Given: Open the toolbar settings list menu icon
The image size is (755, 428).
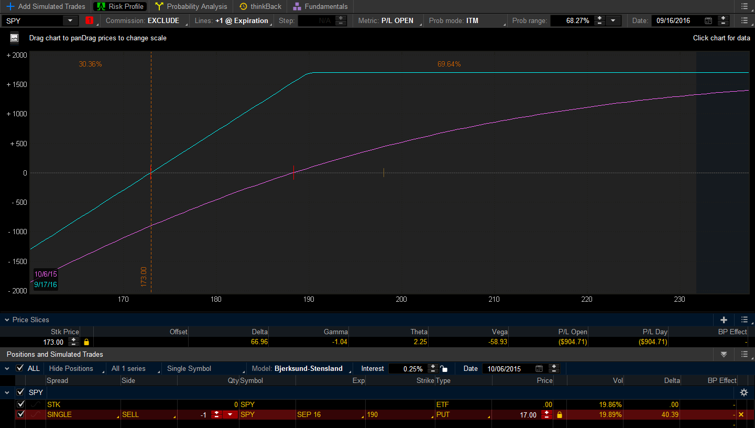Looking at the screenshot, I should (745, 20).
